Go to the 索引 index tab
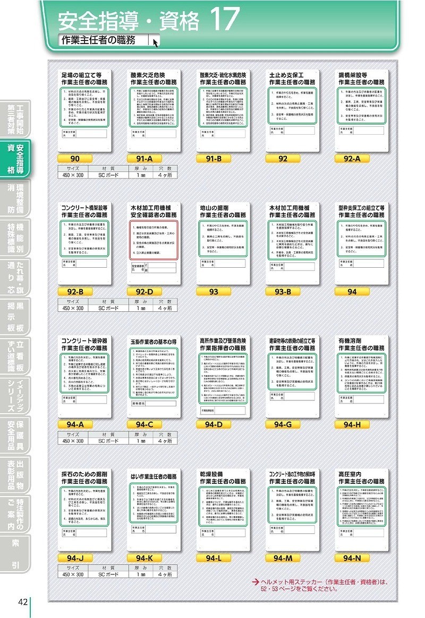The width and height of the screenshot is (425, 618). pyautogui.click(x=15, y=554)
